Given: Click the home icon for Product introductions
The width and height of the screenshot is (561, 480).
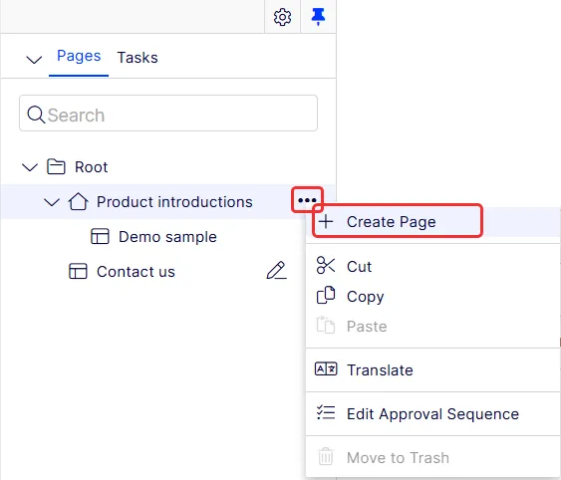Looking at the screenshot, I should pos(78,201).
